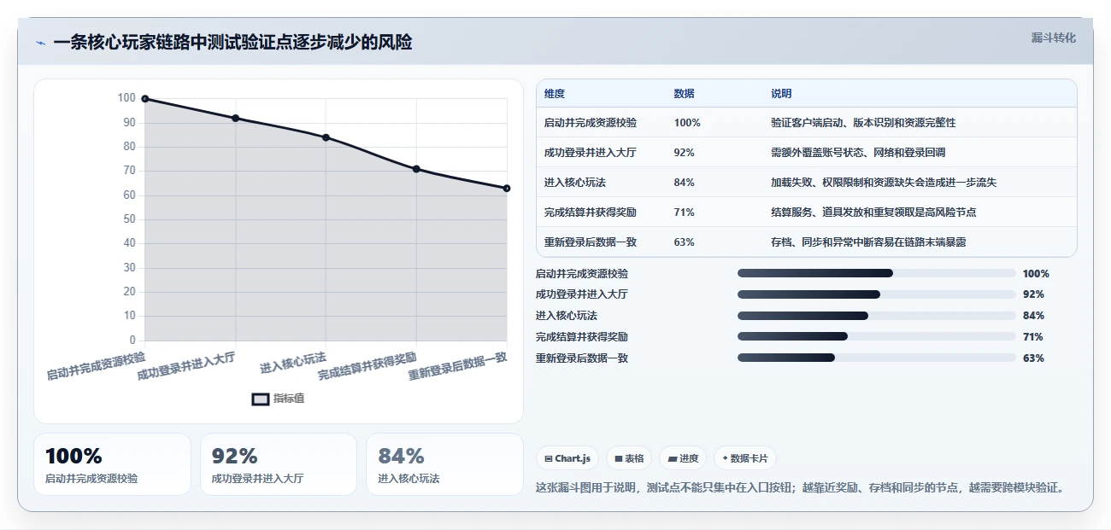Click the 重新登录后数据一致 label in the progress list
Viewport: 1111px width, 530px height.
pyautogui.click(x=582, y=358)
